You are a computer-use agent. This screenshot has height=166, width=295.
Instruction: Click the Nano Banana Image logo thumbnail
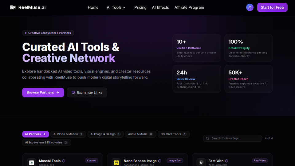click(116, 162)
